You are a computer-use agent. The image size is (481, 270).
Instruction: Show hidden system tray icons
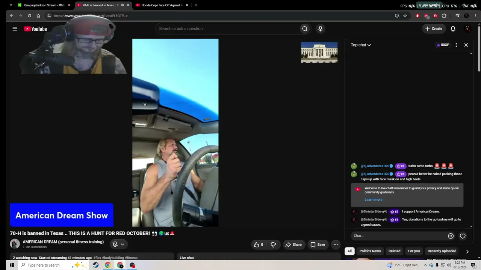(x=425, y=265)
